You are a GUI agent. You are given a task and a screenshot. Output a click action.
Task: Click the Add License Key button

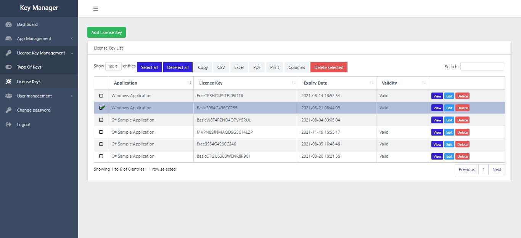pos(106,32)
